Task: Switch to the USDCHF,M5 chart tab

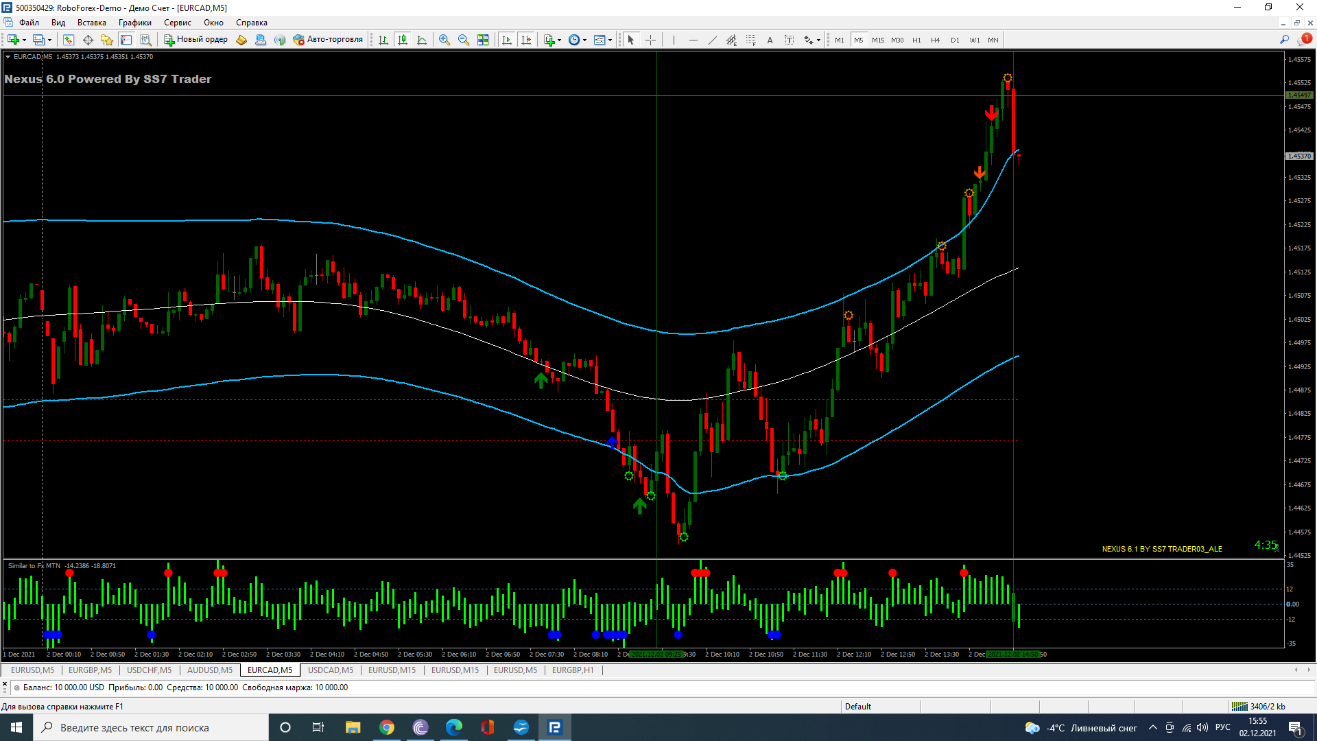Action: coord(149,670)
